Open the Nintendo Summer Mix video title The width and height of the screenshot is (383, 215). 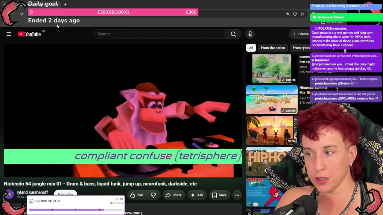314,90
